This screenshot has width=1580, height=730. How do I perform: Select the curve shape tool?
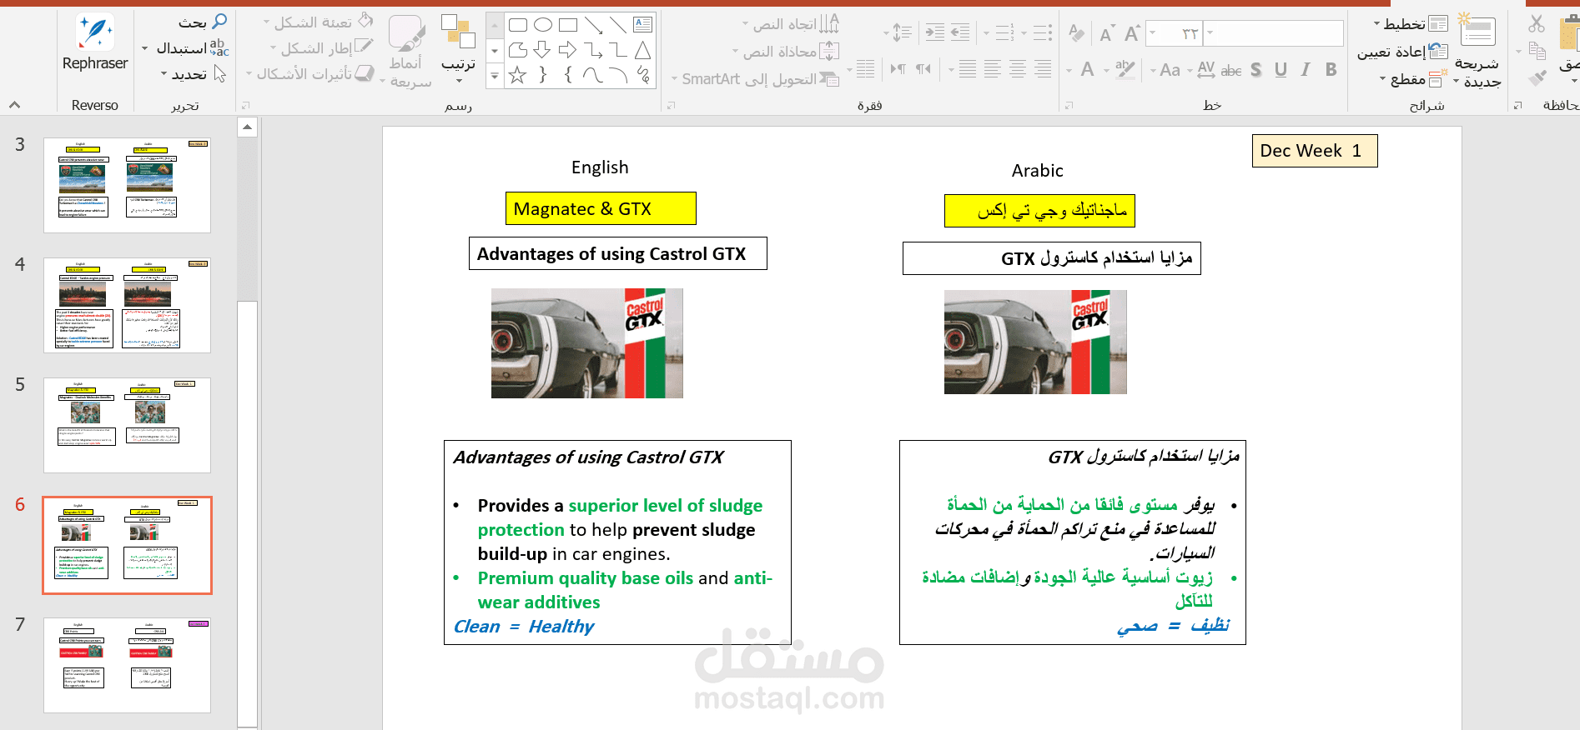tap(592, 75)
